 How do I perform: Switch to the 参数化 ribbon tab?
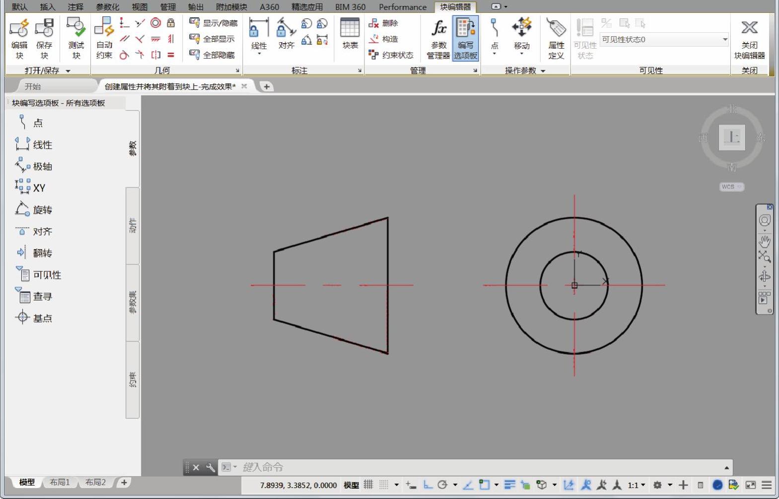(x=108, y=7)
